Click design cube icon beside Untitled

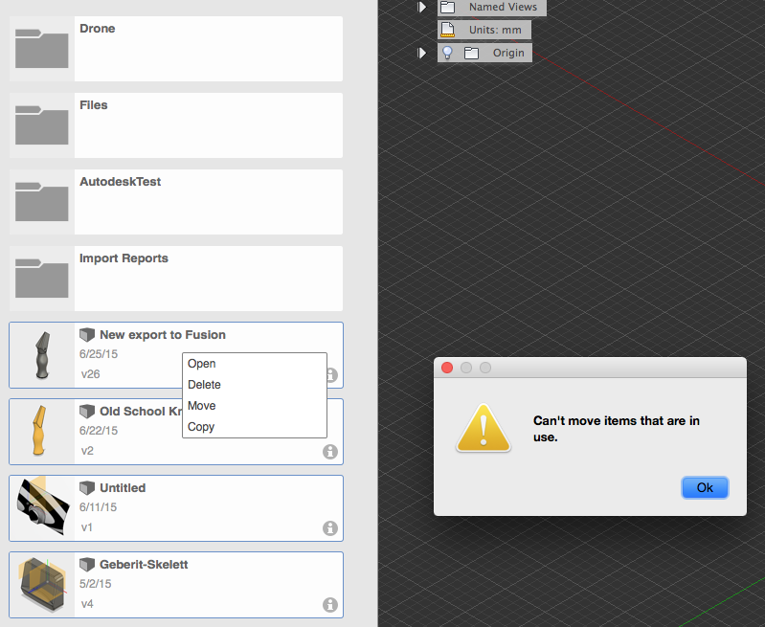[87, 488]
